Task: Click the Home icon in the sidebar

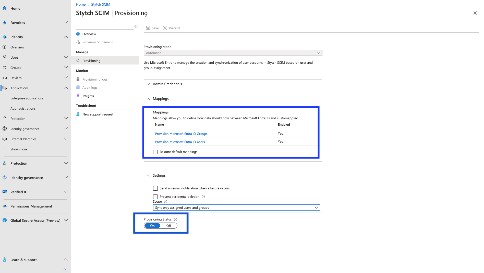Action: pos(5,8)
